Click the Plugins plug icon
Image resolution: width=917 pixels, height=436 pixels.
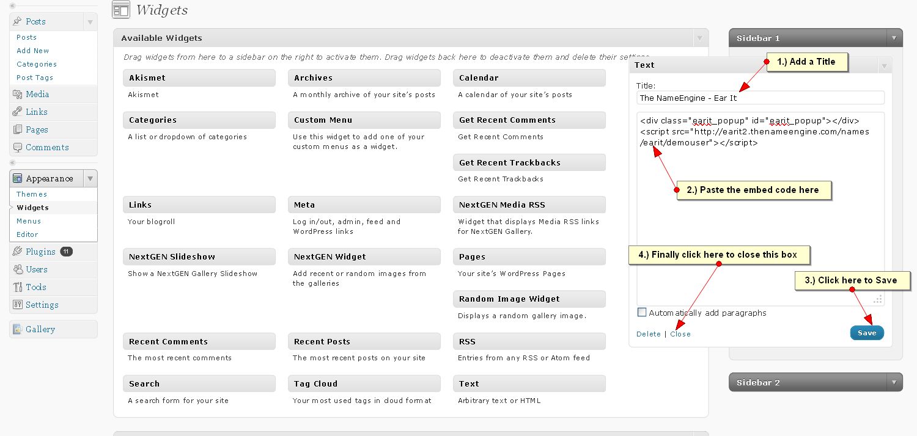tap(17, 252)
